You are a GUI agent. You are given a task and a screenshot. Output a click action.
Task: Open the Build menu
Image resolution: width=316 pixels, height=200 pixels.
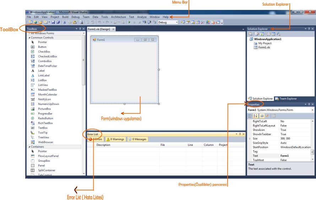65,17
